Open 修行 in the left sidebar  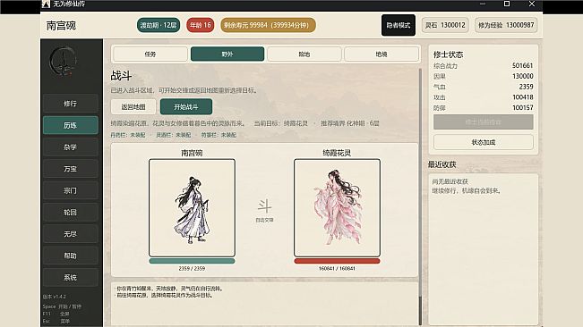pyautogui.click(x=71, y=104)
